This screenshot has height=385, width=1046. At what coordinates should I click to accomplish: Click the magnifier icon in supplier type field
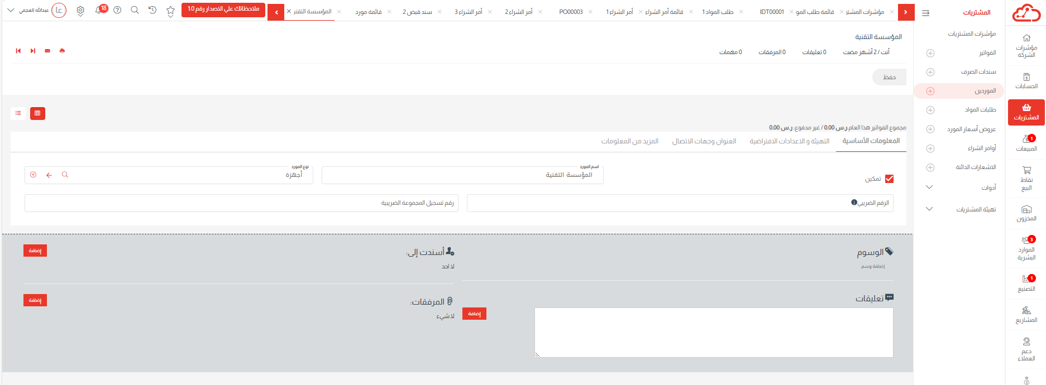65,175
